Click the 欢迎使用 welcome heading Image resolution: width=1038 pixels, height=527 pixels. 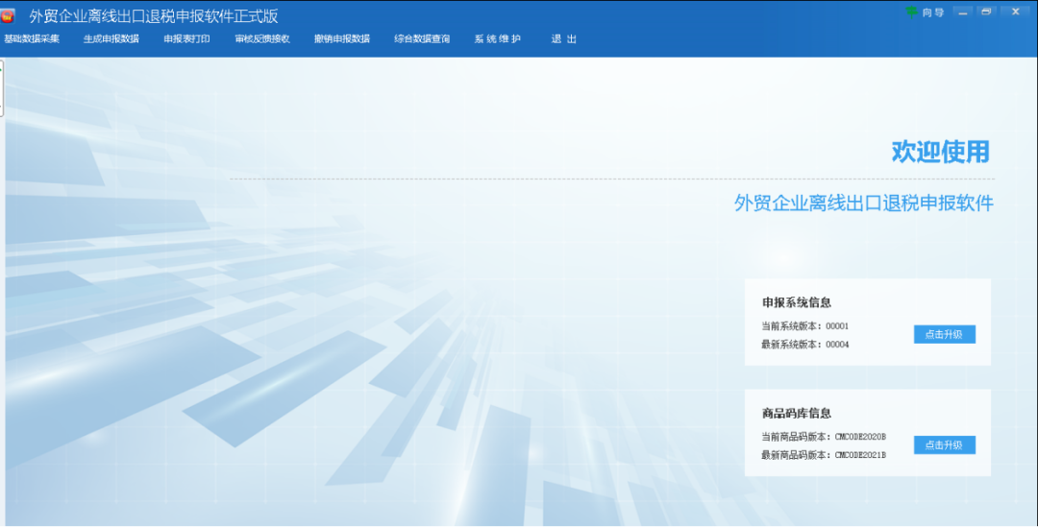click(940, 152)
